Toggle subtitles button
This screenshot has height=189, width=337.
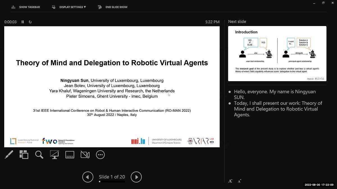[x=70, y=155]
